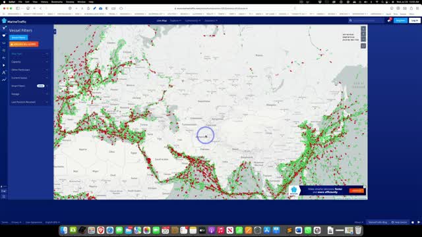Open Brave browser from the dock
422x237 pixels.
[101, 230]
